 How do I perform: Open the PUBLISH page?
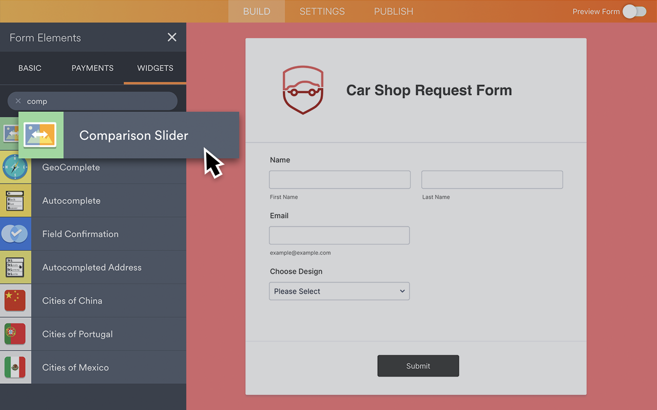393,11
